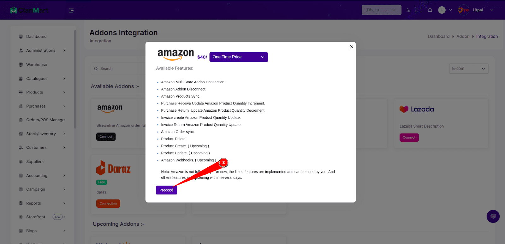Click the Customers sidebar icon
Screen dimensions: 505x244
click(21, 148)
